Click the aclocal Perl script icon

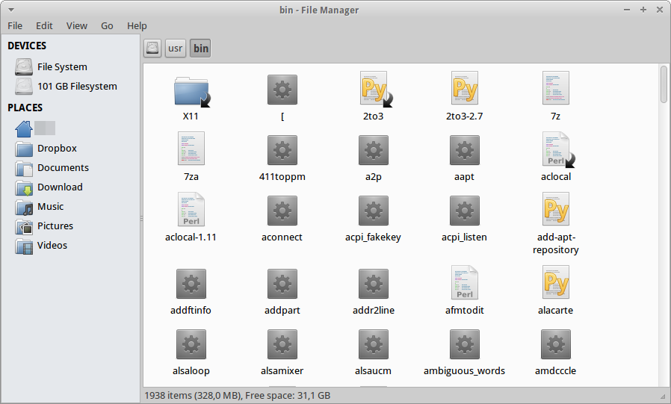555,150
